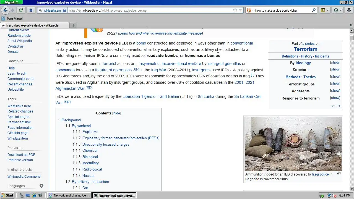This screenshot has height=199, width=354.
Task: Go to the Donate link
Action: coord(13,52)
